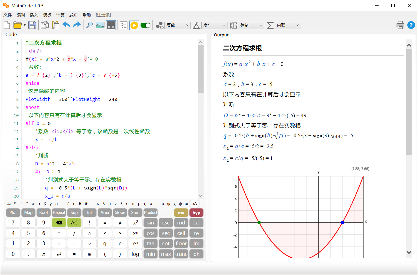Click the Plot function button
This screenshot has height=275, width=418.
(13, 212)
